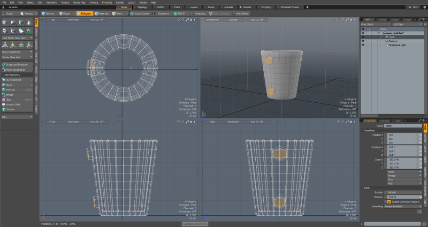The height and width of the screenshot is (227, 428).
Task: Apply the Thicken tool
Action: pos(10,110)
